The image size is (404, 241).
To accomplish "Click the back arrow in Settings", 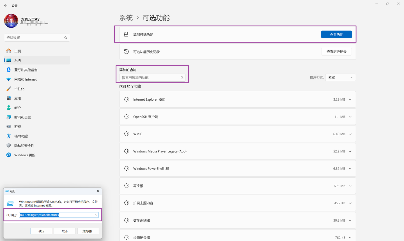I will click(x=6, y=6).
